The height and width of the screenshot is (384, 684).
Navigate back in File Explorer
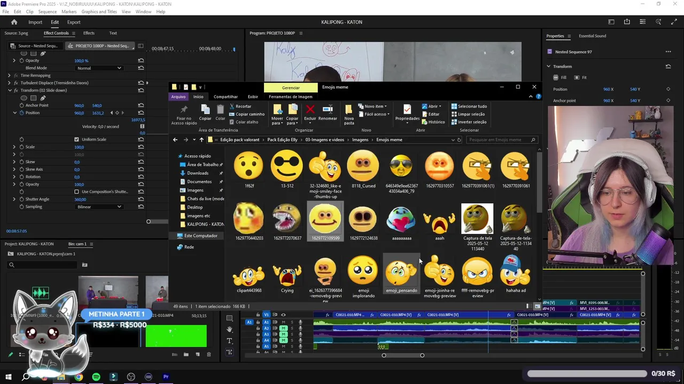(175, 140)
